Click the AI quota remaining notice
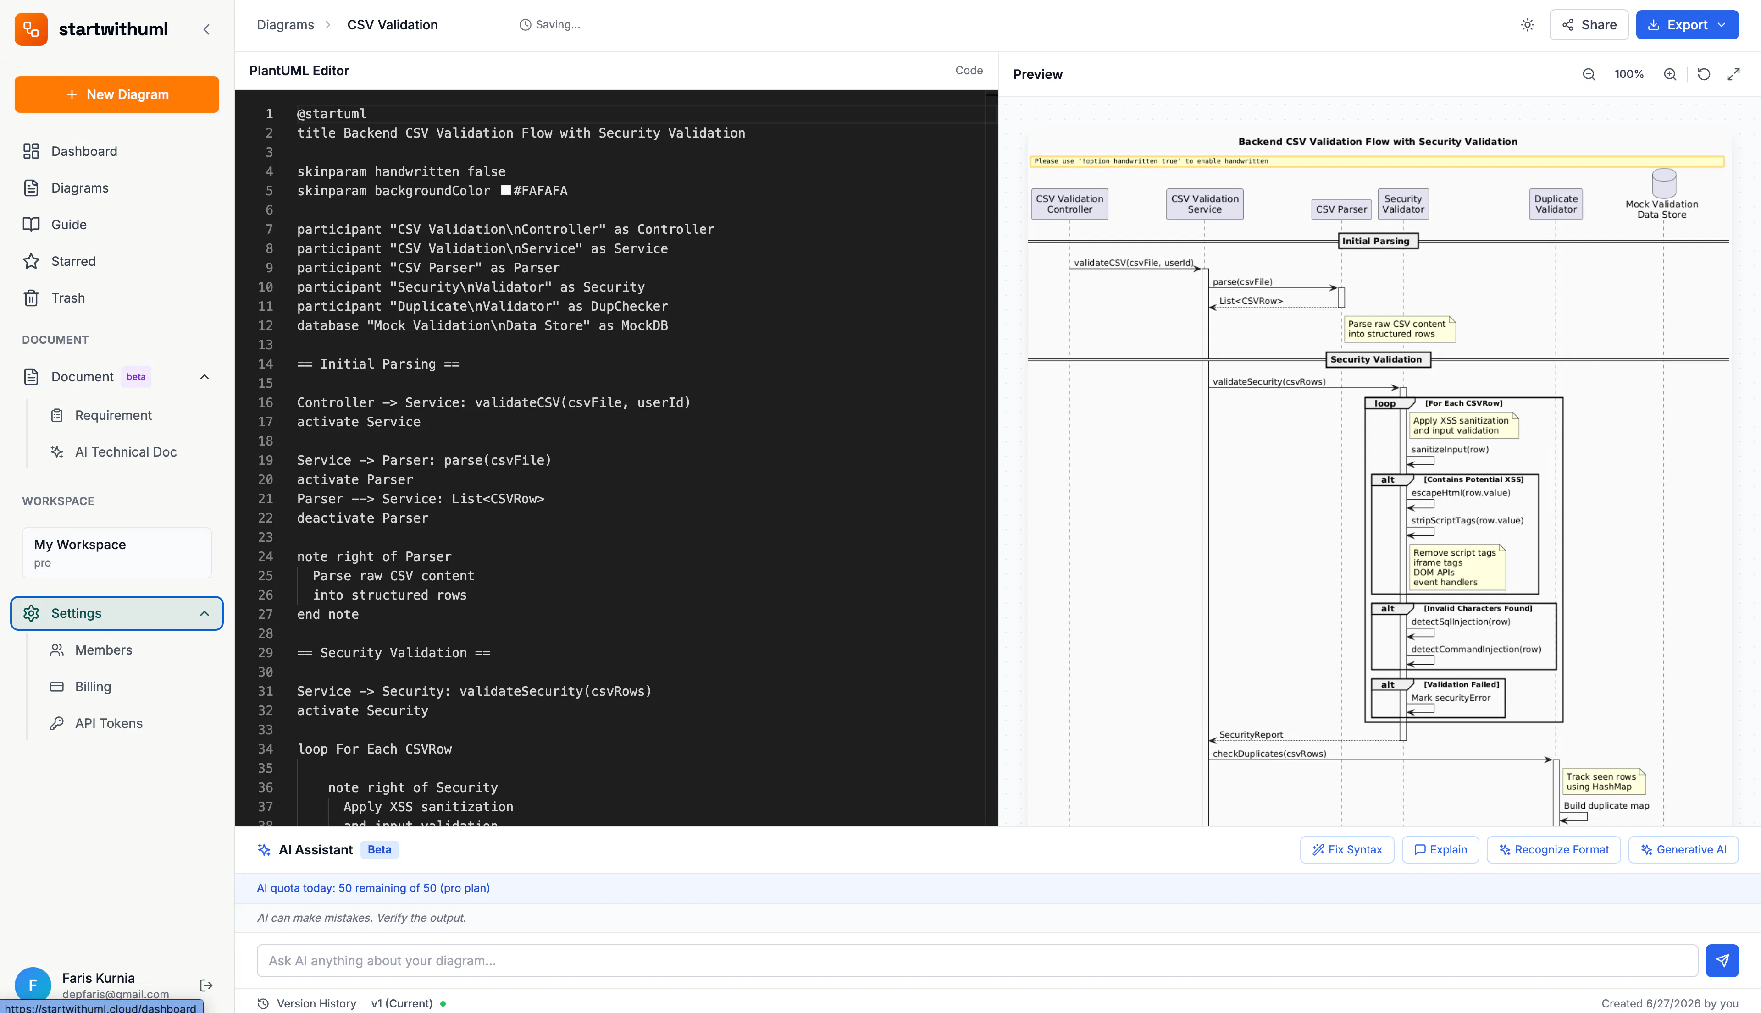The height and width of the screenshot is (1013, 1761). pyautogui.click(x=373, y=888)
